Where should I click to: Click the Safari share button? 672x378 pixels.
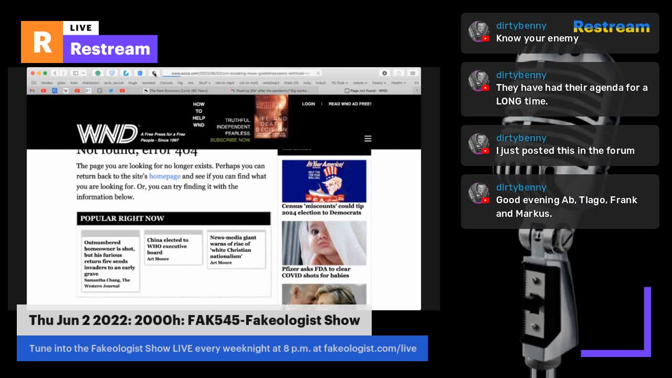click(x=398, y=73)
